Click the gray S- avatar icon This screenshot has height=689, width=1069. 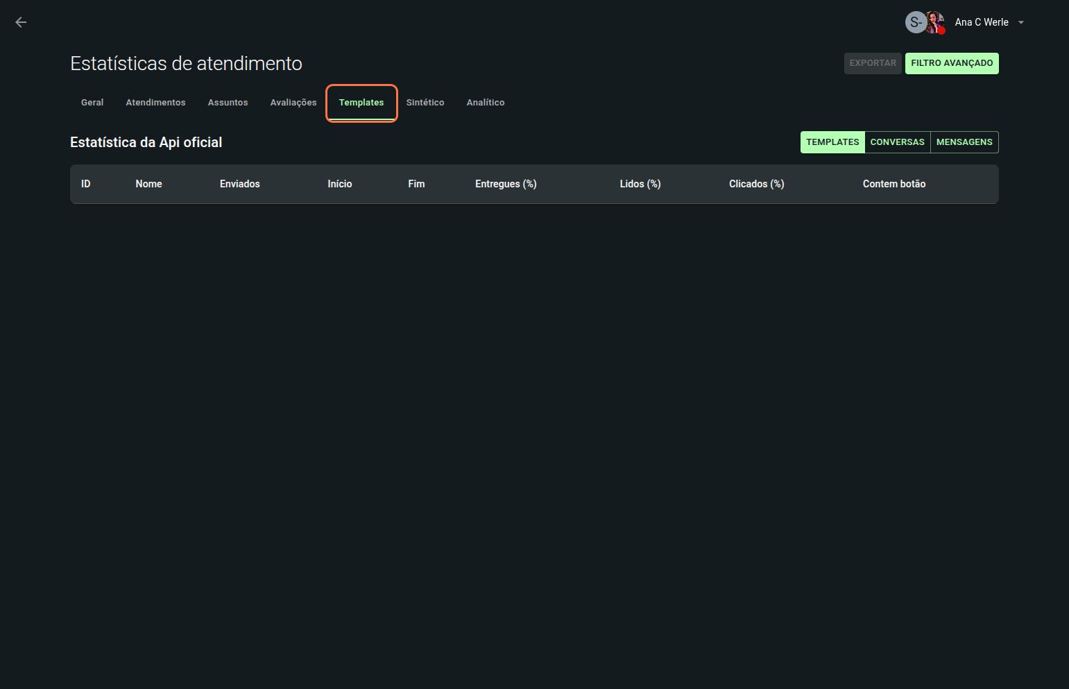pyautogui.click(x=915, y=22)
